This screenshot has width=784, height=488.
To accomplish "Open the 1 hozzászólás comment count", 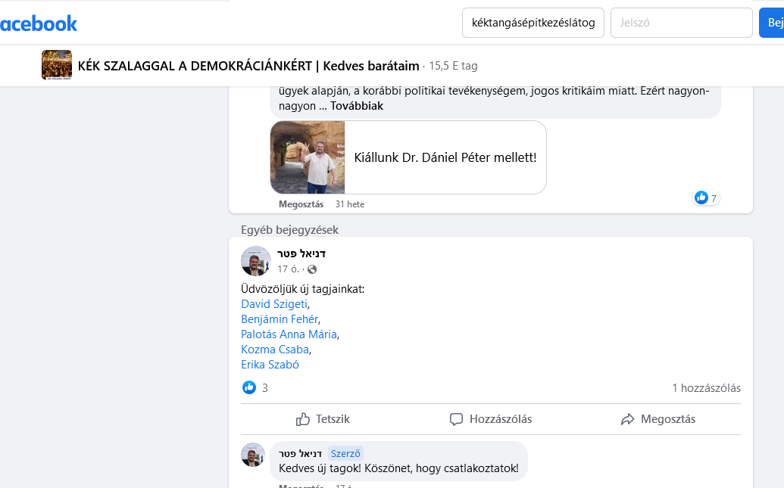I will coord(706,388).
